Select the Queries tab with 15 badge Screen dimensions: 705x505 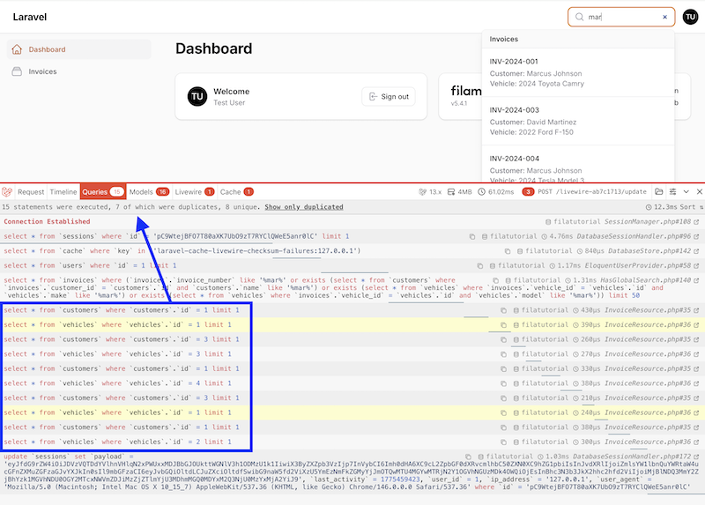pyautogui.click(x=103, y=192)
